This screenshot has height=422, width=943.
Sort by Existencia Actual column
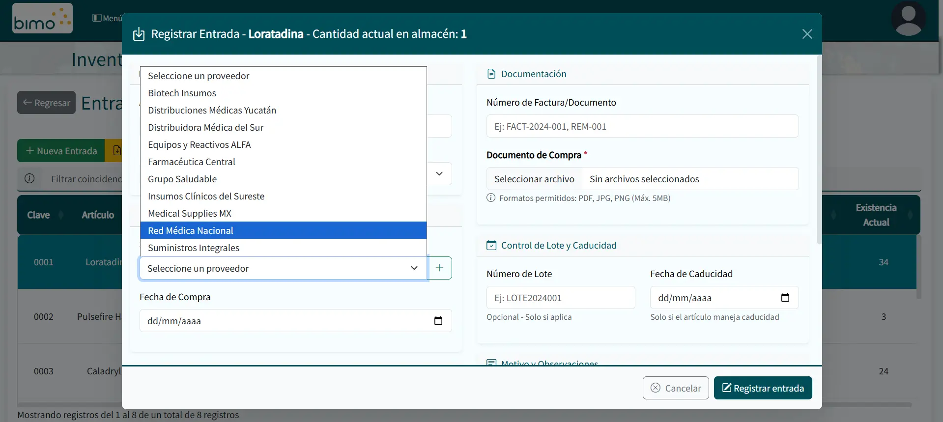coord(876,215)
